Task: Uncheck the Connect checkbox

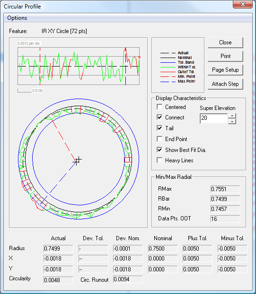Action: pyautogui.click(x=159, y=118)
